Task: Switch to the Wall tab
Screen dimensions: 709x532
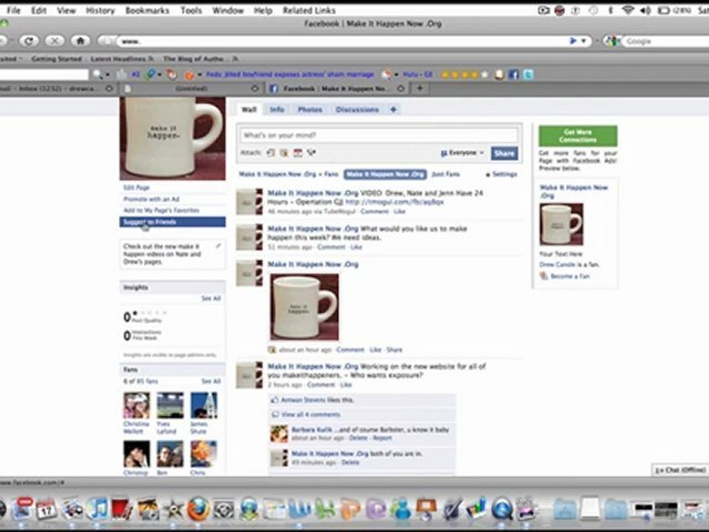Action: click(x=249, y=109)
